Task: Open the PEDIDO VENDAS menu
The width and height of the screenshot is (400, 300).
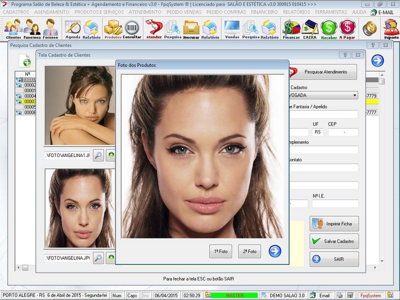Action: coord(184,12)
